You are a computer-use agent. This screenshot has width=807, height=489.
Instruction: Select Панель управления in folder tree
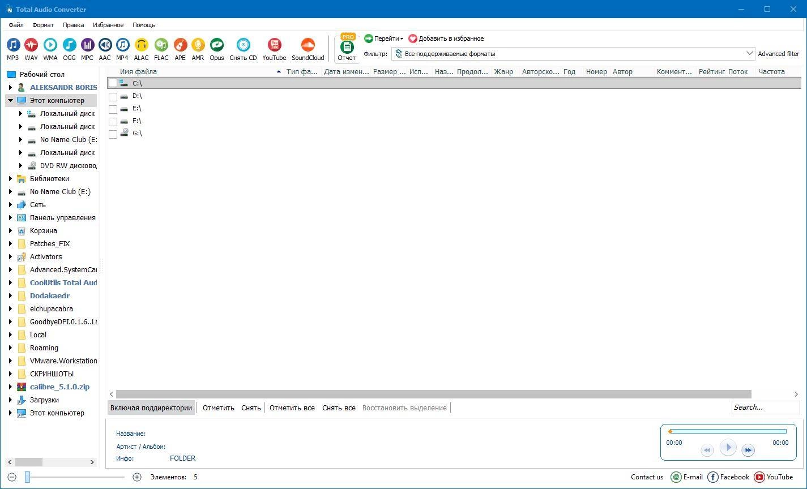point(62,217)
